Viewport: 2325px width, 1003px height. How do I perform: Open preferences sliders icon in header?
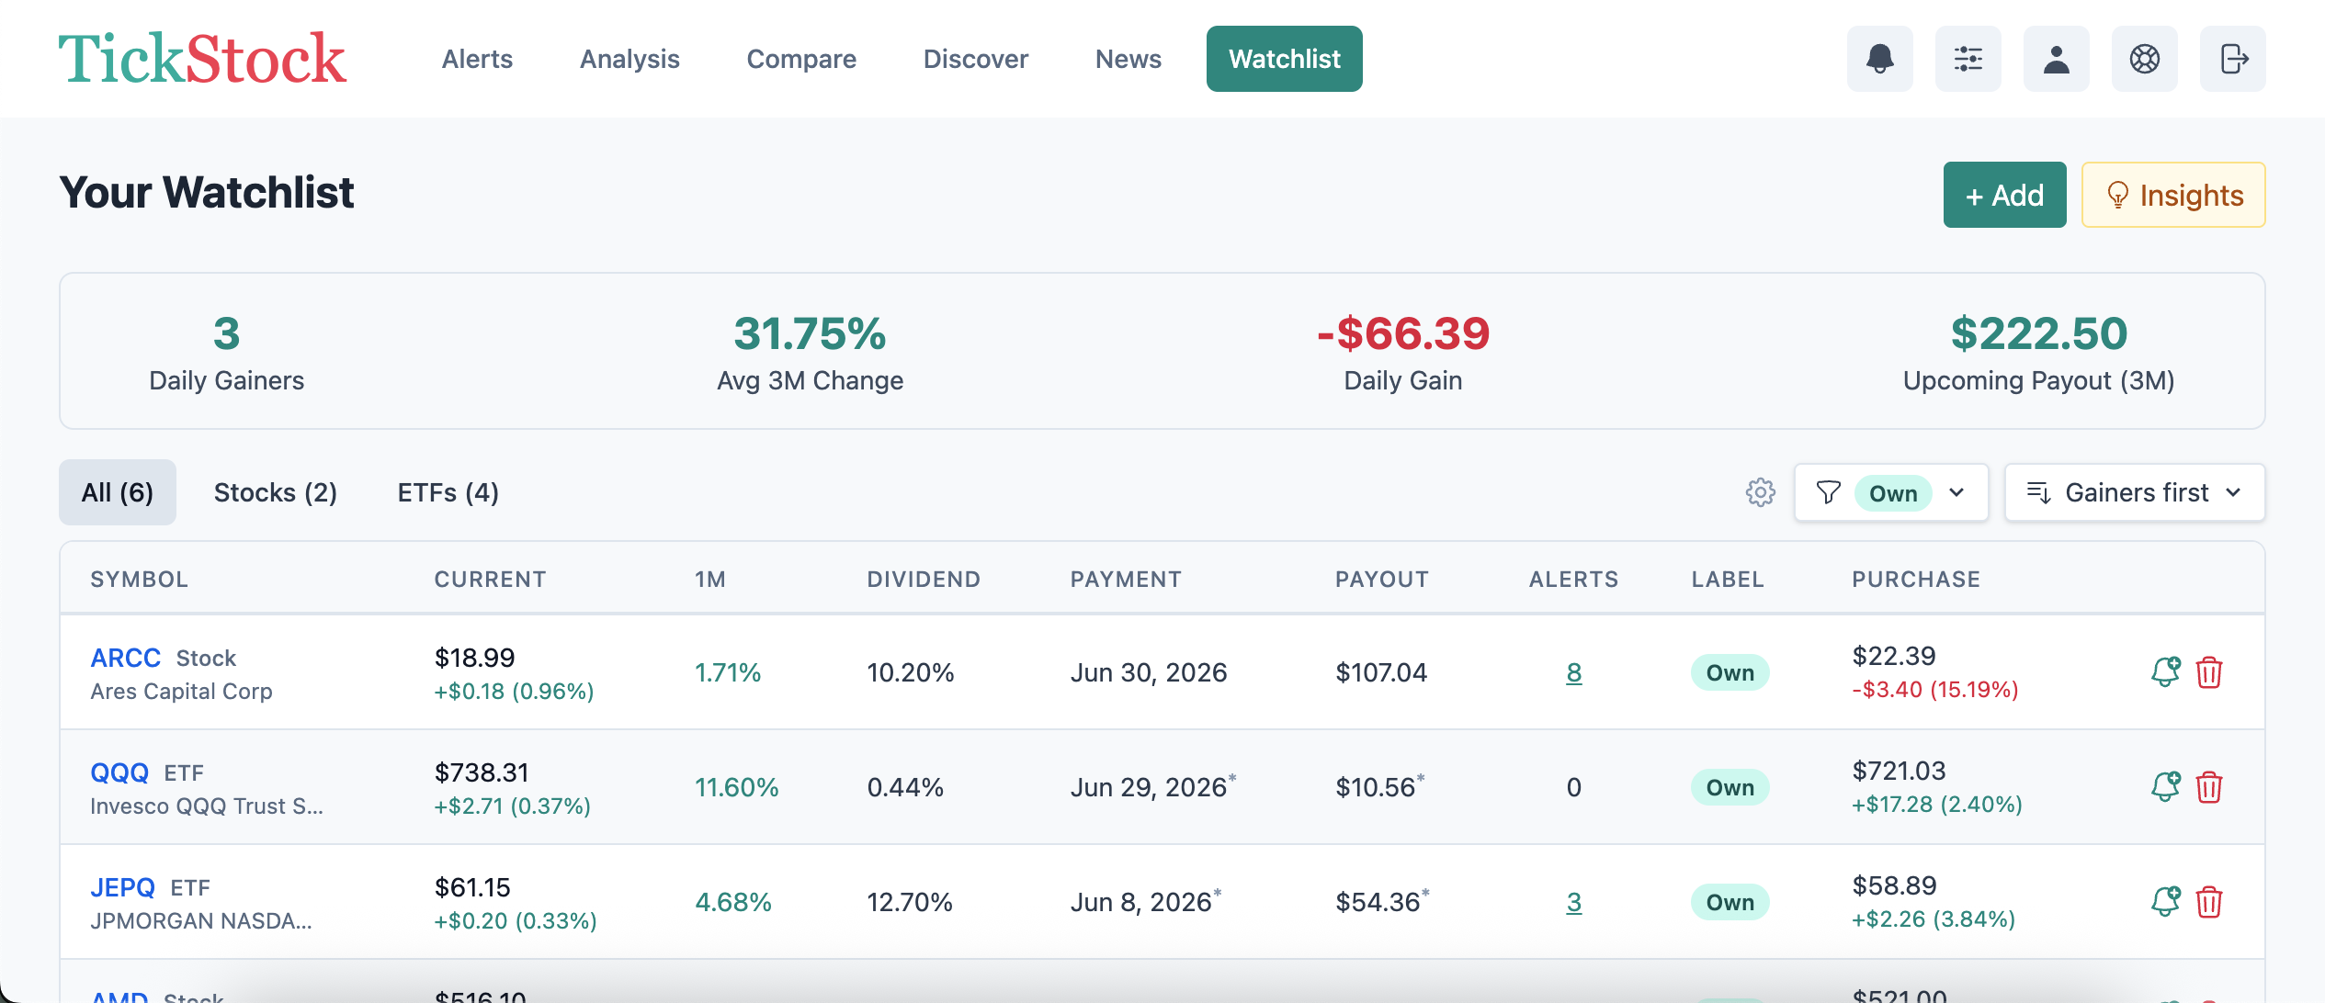click(x=1968, y=59)
